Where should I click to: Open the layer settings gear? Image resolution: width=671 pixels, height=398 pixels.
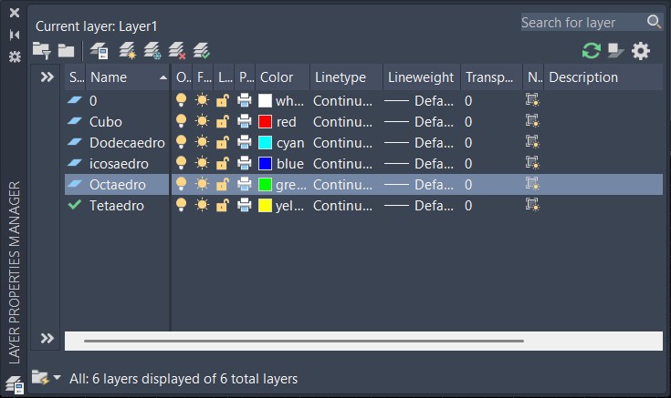(x=641, y=51)
